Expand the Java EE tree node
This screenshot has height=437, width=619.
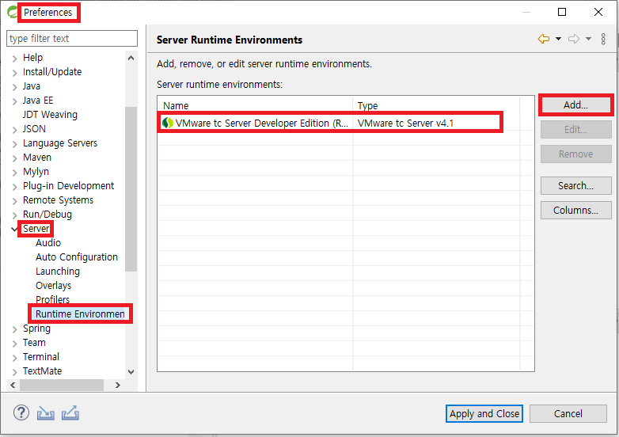tap(14, 101)
